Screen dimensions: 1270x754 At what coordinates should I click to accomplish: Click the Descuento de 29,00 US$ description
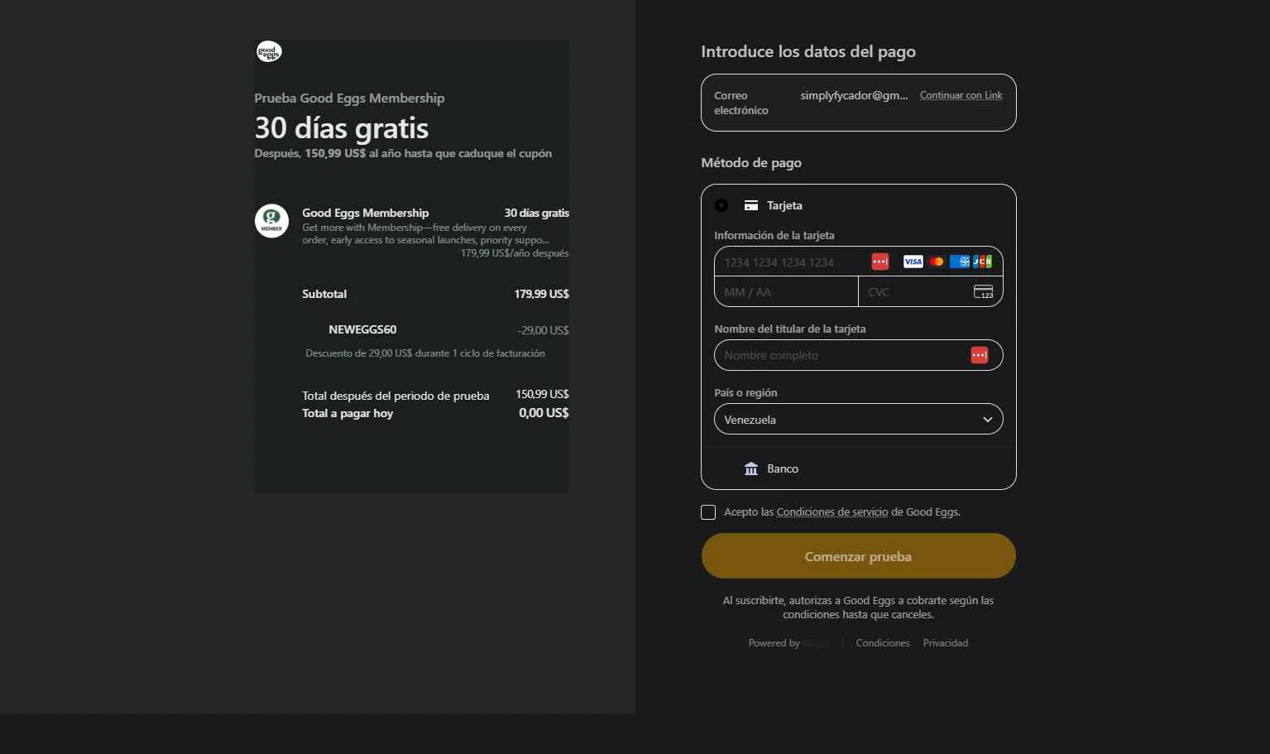(425, 353)
